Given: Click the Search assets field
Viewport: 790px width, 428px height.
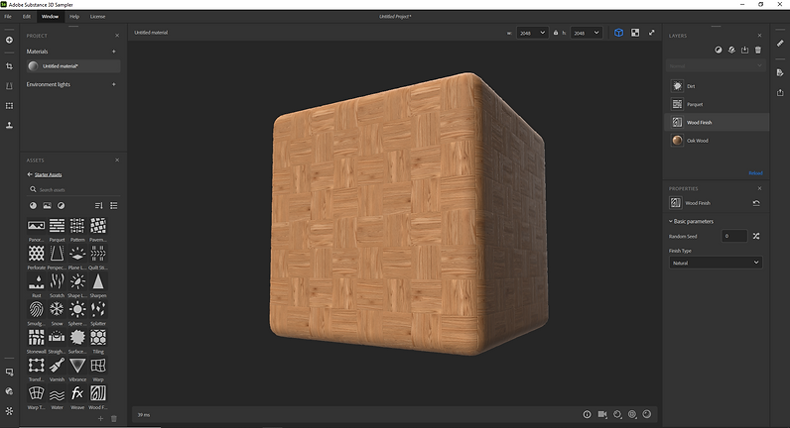Looking at the screenshot, I should (x=73, y=189).
